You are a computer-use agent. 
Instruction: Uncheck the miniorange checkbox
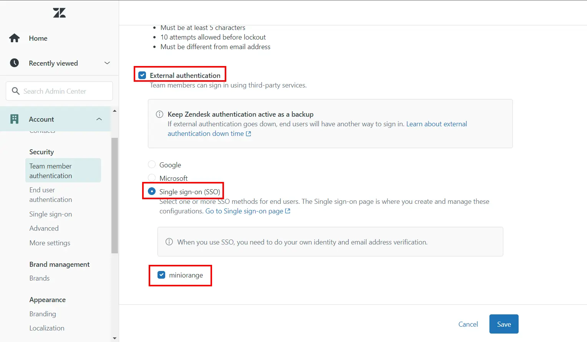[x=161, y=275]
